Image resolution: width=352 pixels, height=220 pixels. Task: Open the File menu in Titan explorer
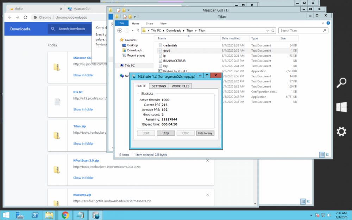[x=122, y=23]
